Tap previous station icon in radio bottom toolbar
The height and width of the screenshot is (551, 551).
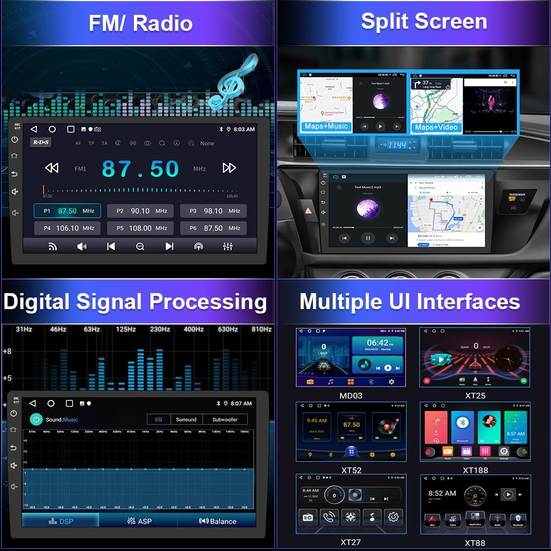click(111, 247)
